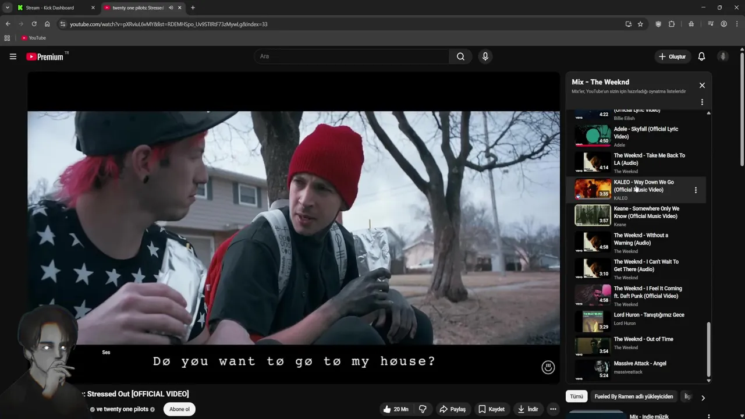Open the account avatar menu
Screen dimensions: 745x419
tap(723, 56)
